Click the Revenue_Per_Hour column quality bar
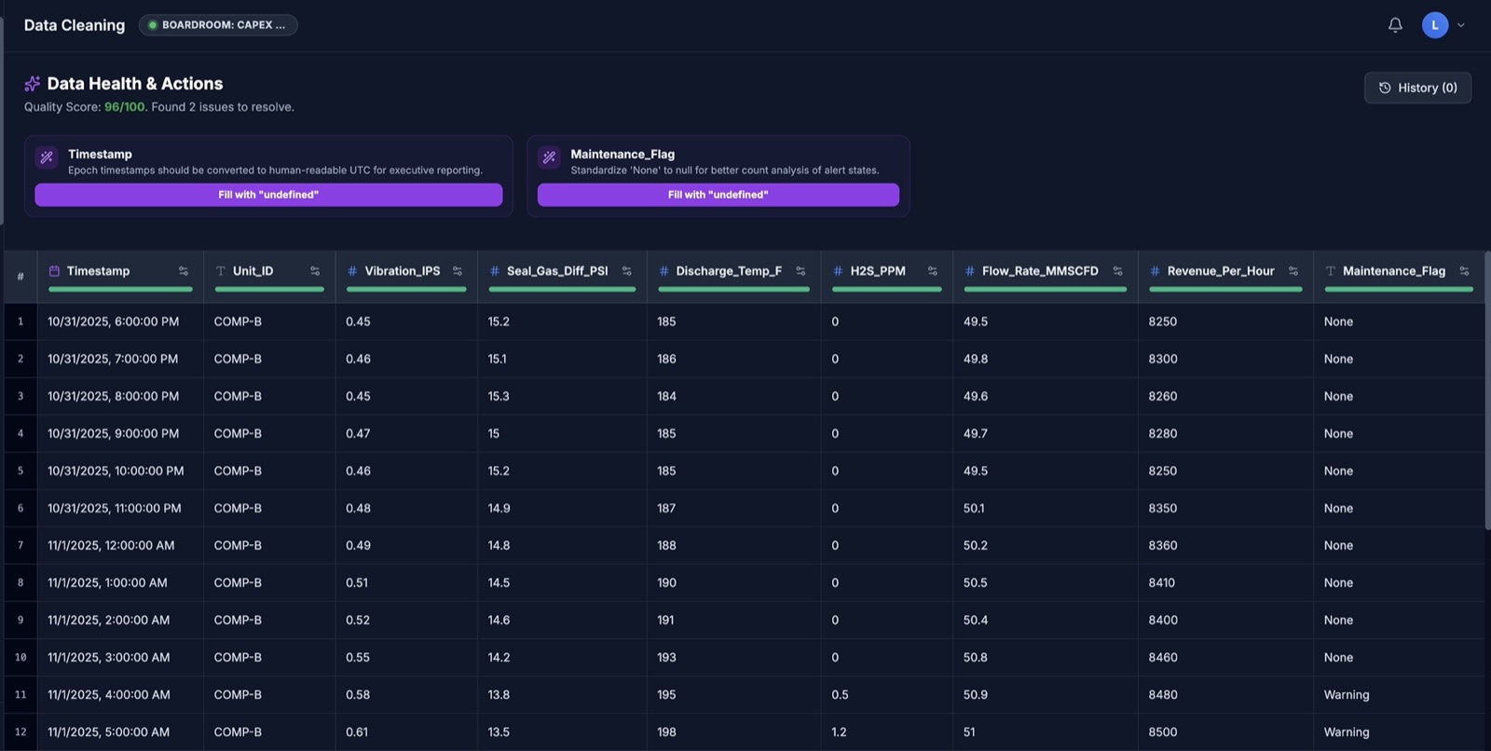Image resolution: width=1491 pixels, height=751 pixels. 1225,290
